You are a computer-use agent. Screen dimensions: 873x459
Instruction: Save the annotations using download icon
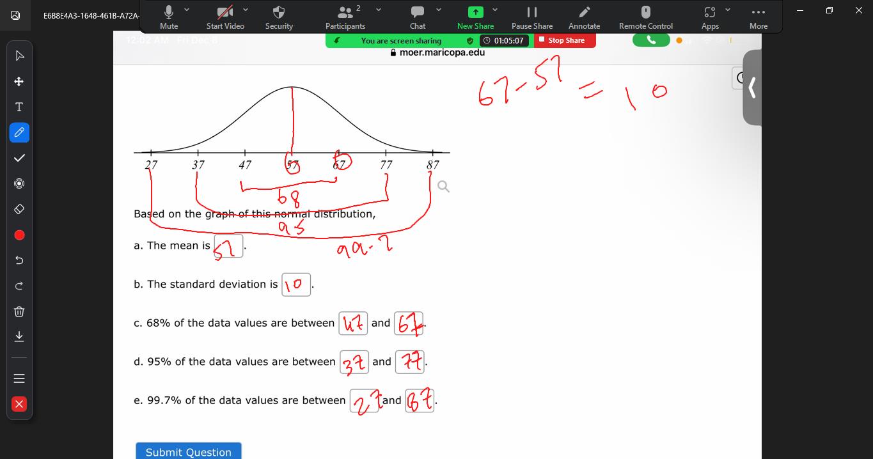point(19,336)
